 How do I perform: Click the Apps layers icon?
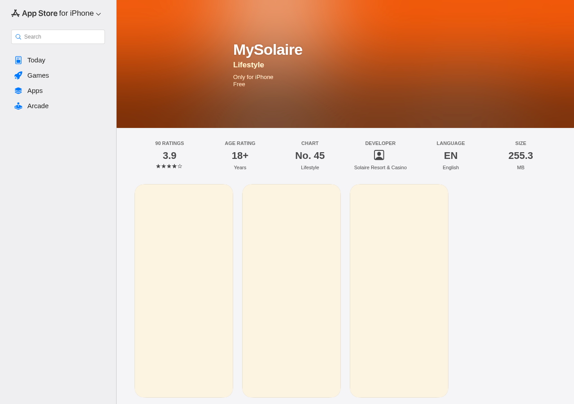18,91
